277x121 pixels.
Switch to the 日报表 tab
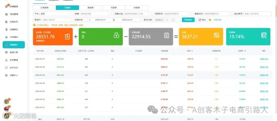coord(67,8)
